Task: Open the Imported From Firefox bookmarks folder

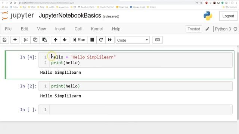Action: coord(105,7)
